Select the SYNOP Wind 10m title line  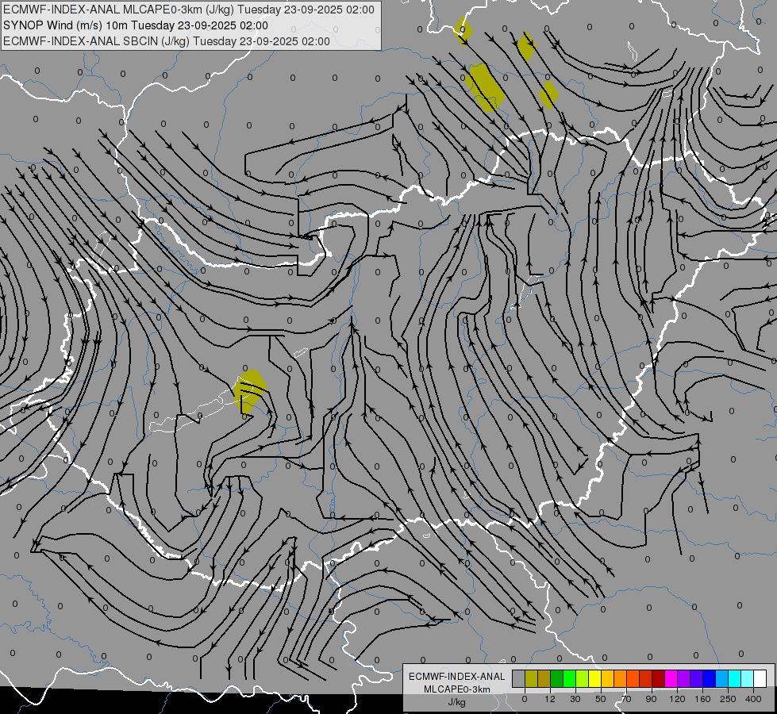pos(136,25)
